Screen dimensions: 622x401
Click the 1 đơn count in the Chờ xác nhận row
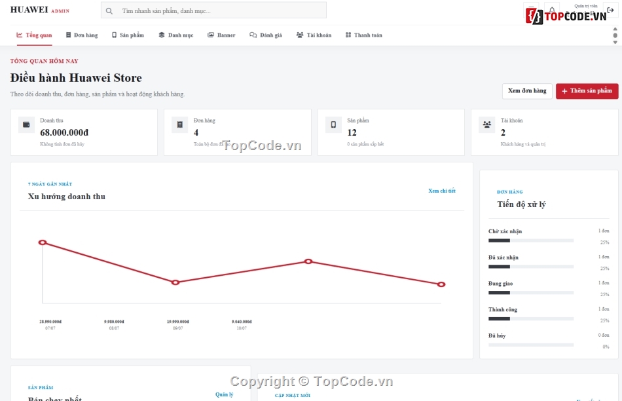point(604,231)
